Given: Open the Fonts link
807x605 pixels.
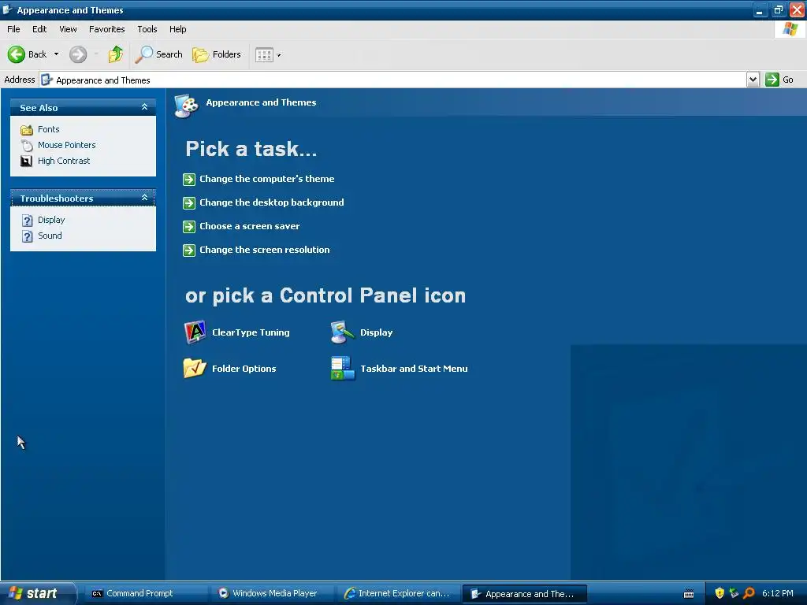Looking at the screenshot, I should (48, 129).
